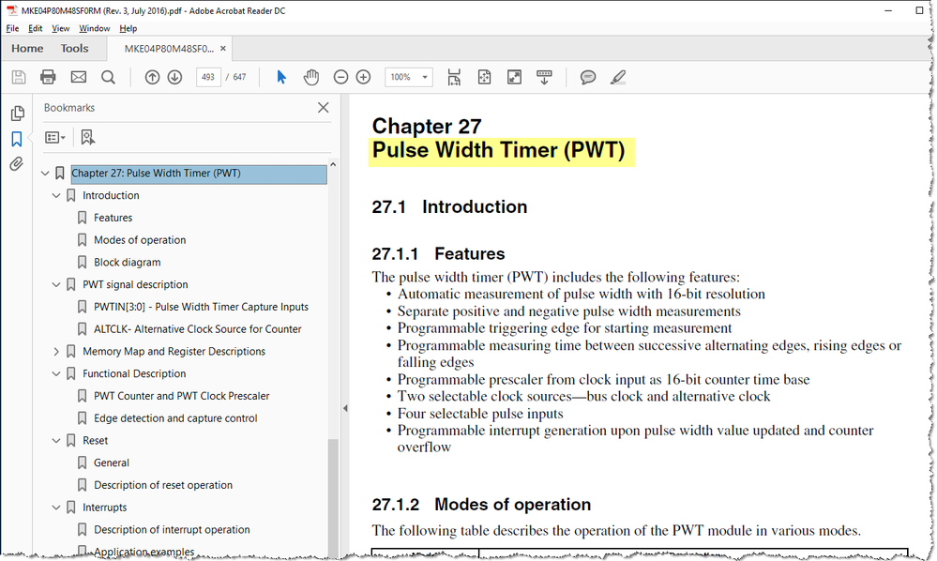Activate the Hand pan tool

pos(311,77)
